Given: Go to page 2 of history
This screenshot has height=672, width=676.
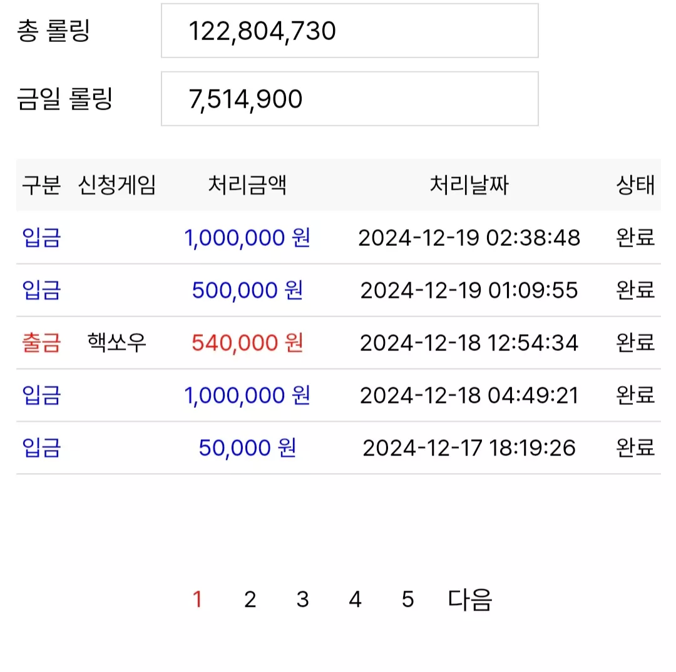Looking at the screenshot, I should [x=250, y=599].
